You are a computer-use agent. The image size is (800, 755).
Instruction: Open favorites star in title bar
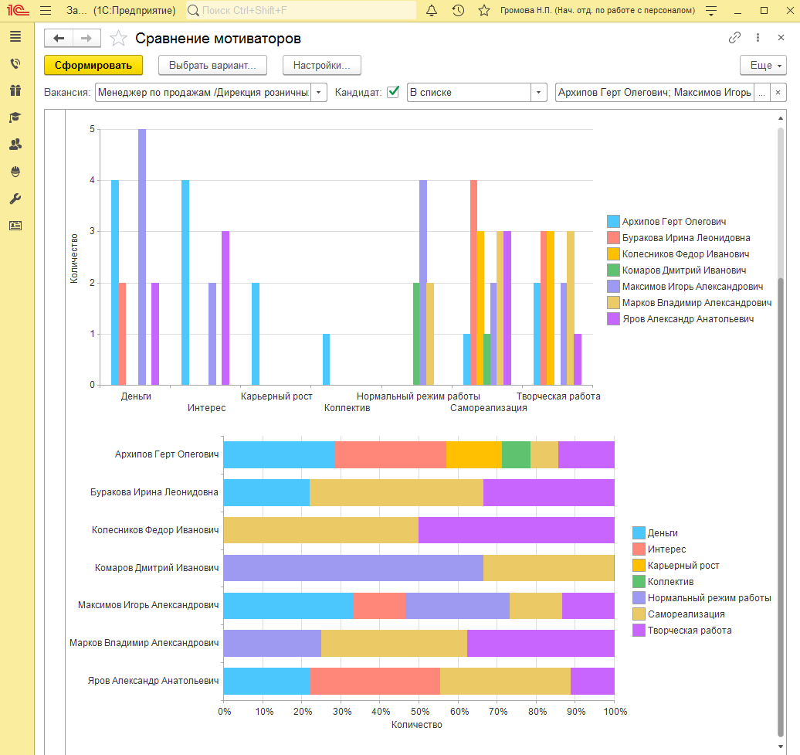click(484, 10)
